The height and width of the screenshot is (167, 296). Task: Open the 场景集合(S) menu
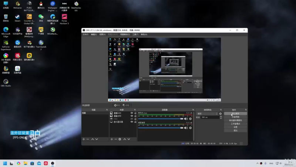tap(125, 35)
